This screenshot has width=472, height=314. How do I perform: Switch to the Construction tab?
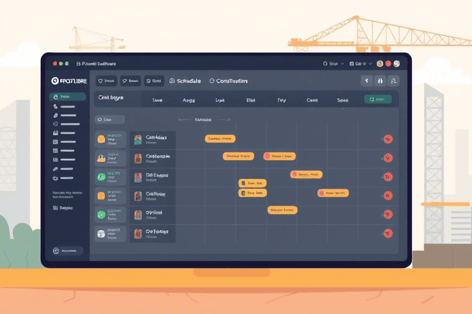tap(229, 81)
